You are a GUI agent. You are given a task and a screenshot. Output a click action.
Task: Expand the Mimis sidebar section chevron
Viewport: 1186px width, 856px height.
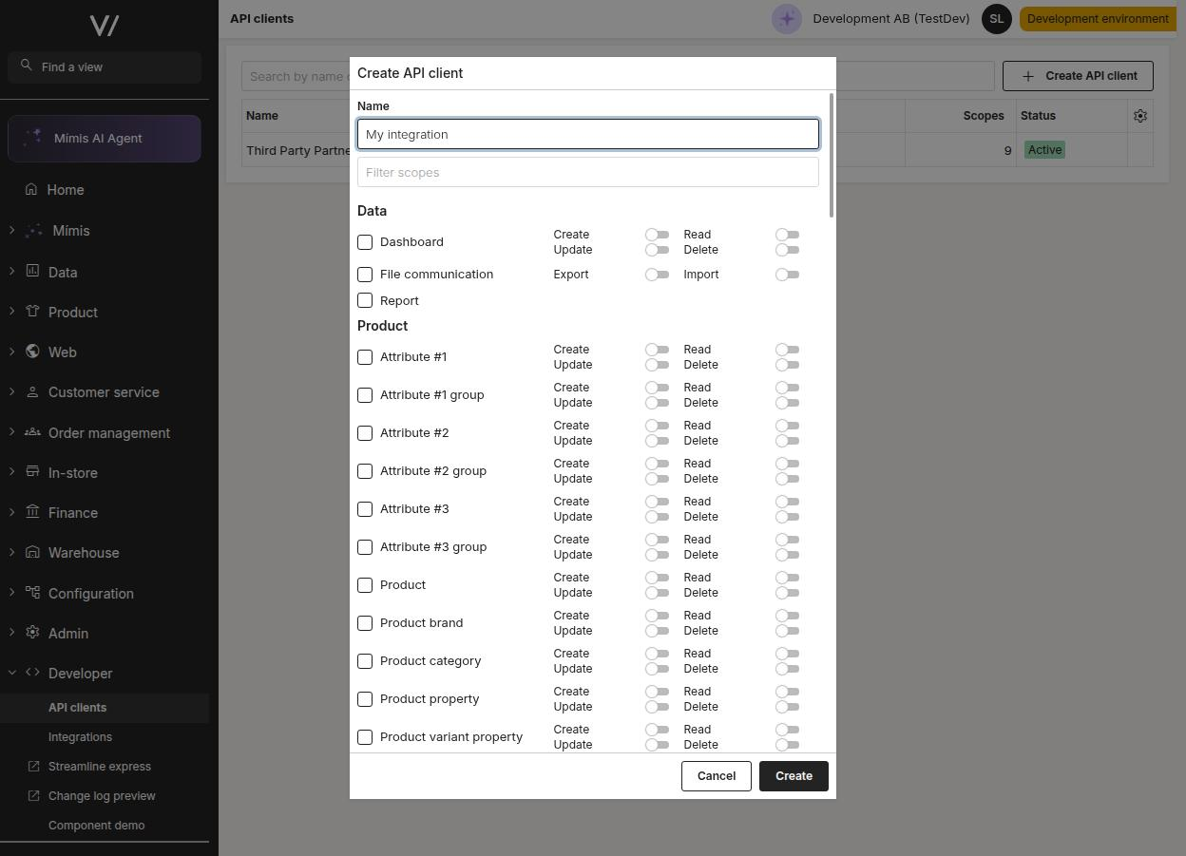[x=11, y=230]
